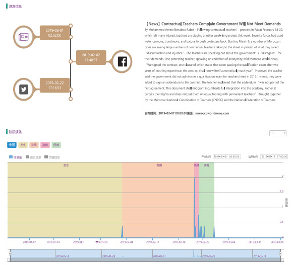Viewport: 293px width, 265px height.
Task: Open the Contractual Teachers news headline
Action: (x=213, y=24)
